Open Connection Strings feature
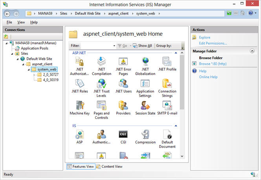The width and height of the screenshot is (261, 180). [167, 88]
